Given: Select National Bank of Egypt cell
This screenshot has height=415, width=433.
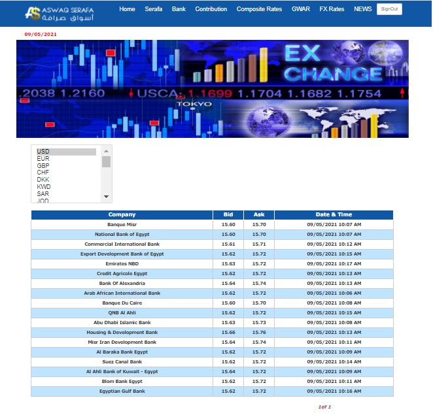Looking at the screenshot, I should (x=122, y=235).
